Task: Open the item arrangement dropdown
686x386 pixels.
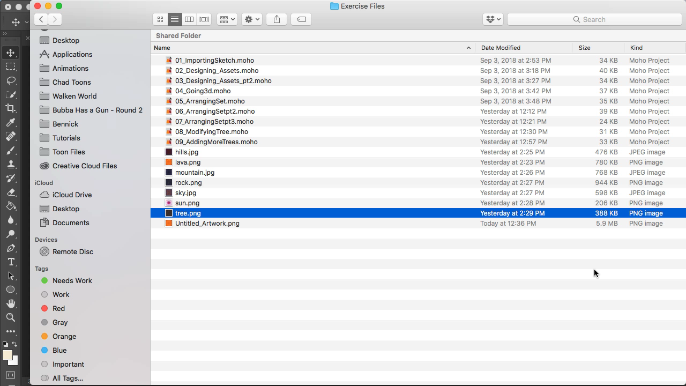Action: [x=227, y=19]
